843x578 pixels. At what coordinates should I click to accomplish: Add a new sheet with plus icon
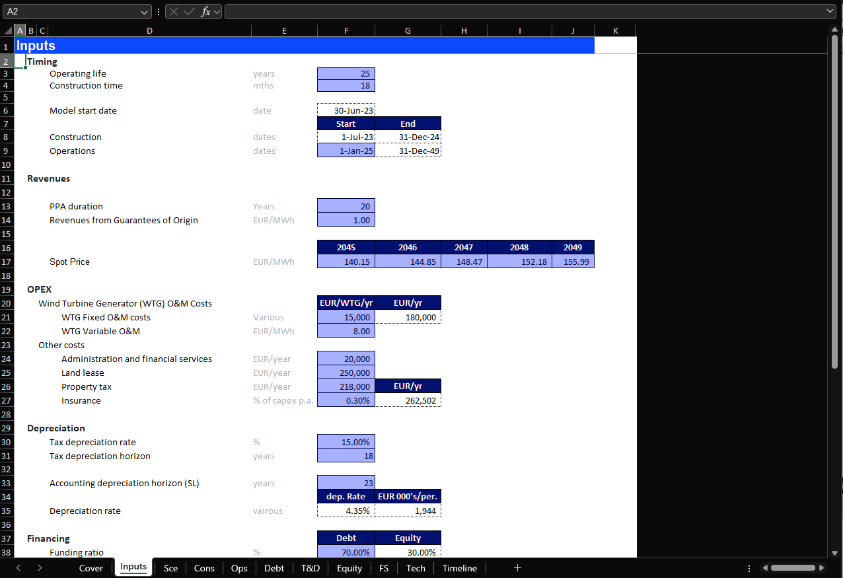[517, 568]
